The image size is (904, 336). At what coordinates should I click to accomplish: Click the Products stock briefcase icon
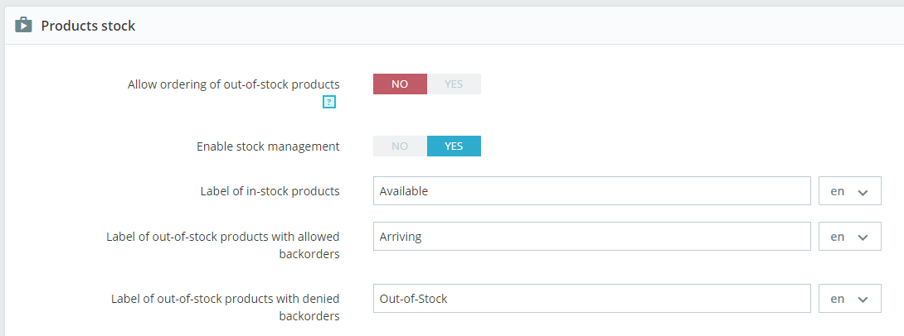pyautogui.click(x=23, y=26)
